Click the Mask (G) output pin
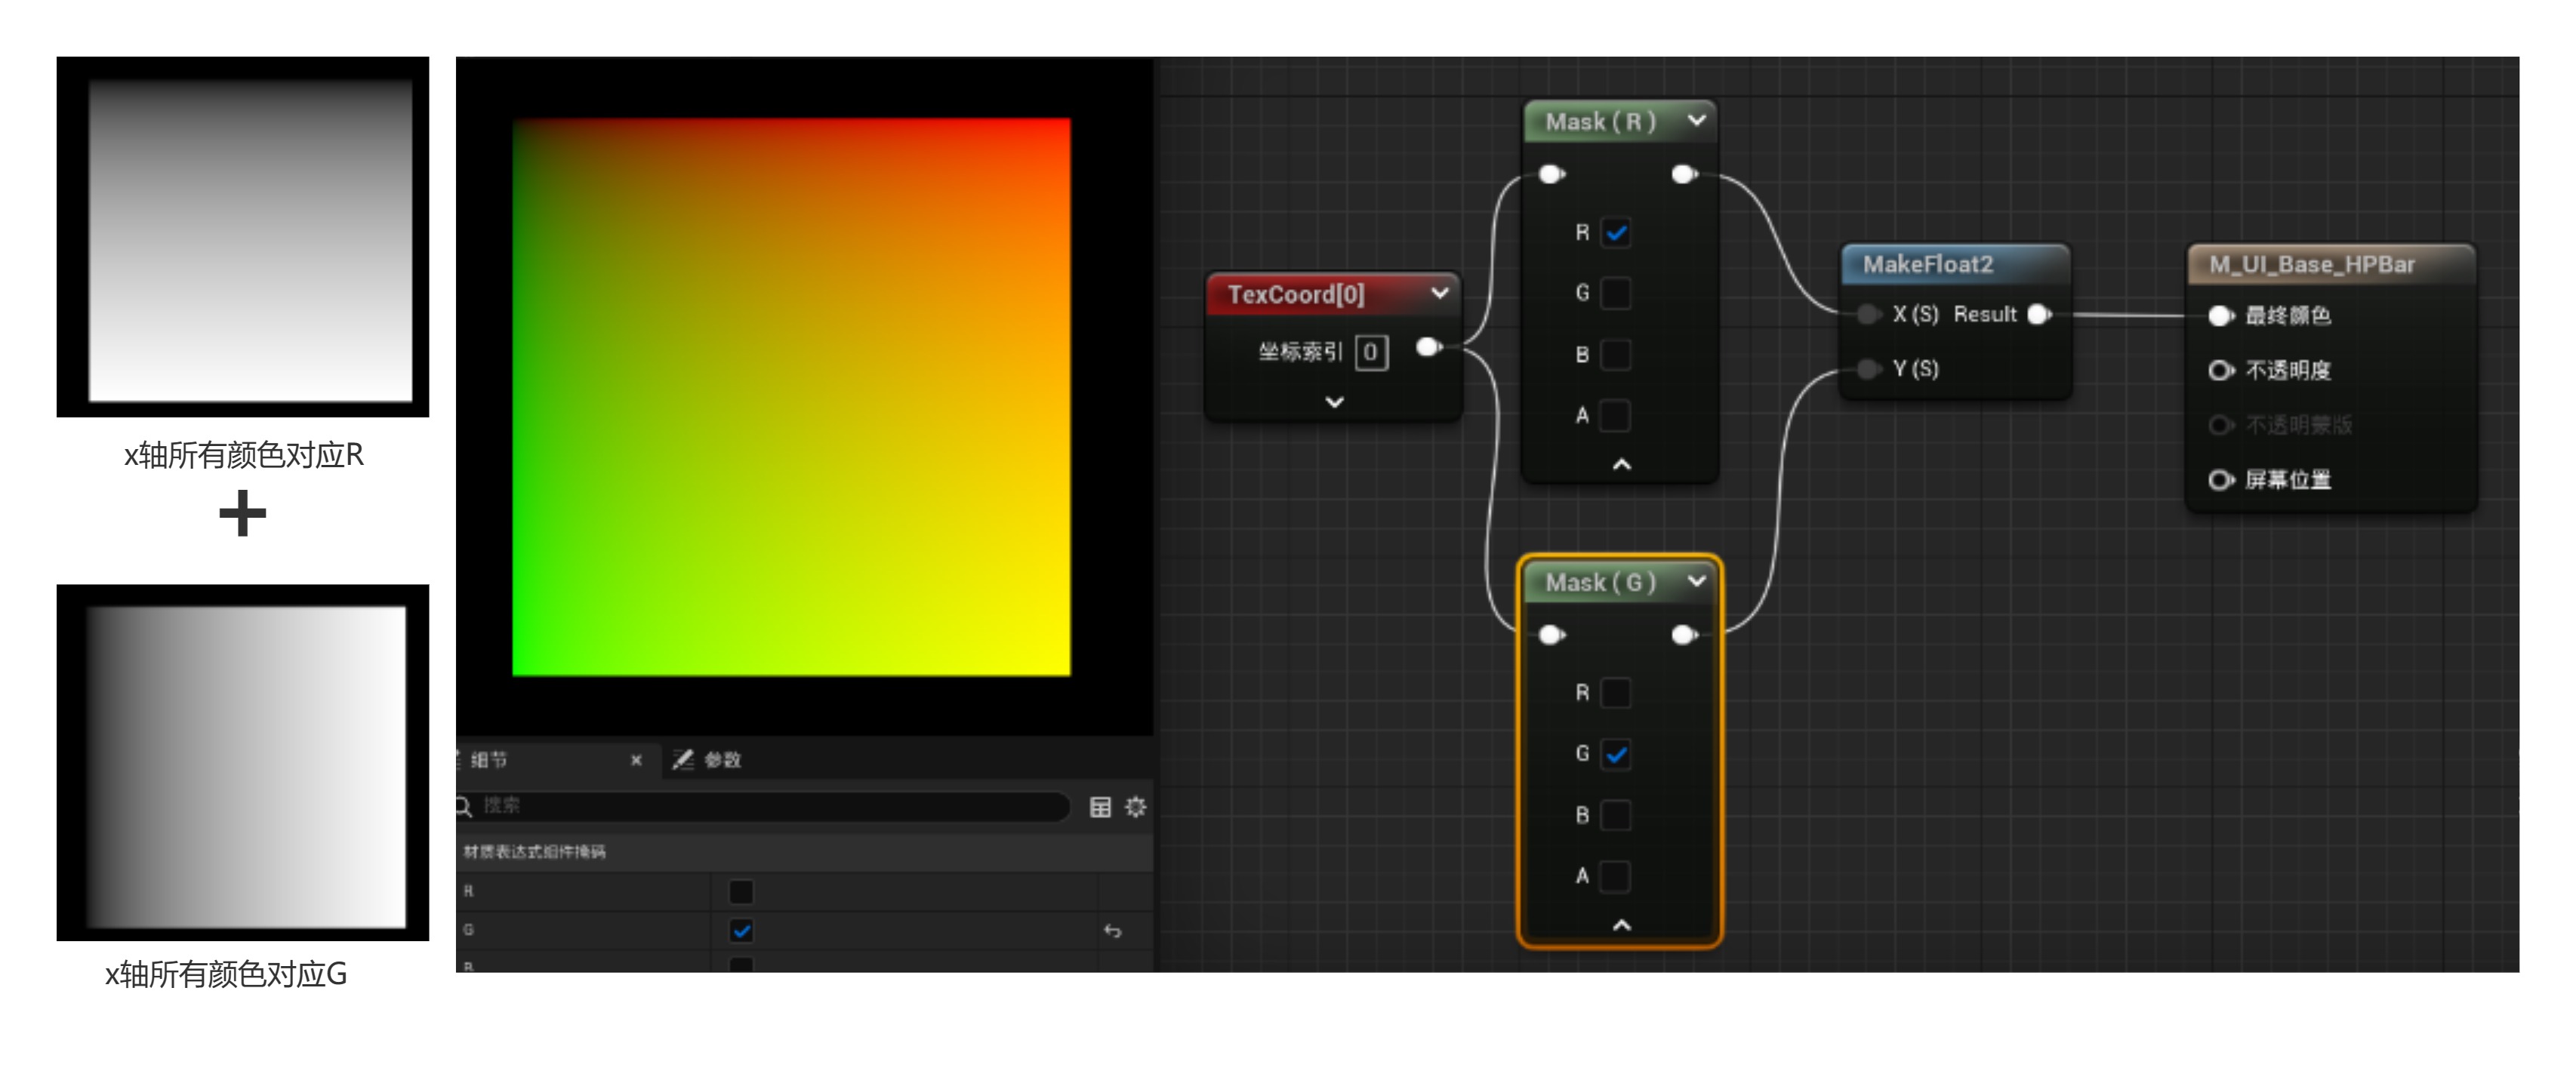Image resolution: width=2576 pixels, height=1074 pixels. (1684, 634)
